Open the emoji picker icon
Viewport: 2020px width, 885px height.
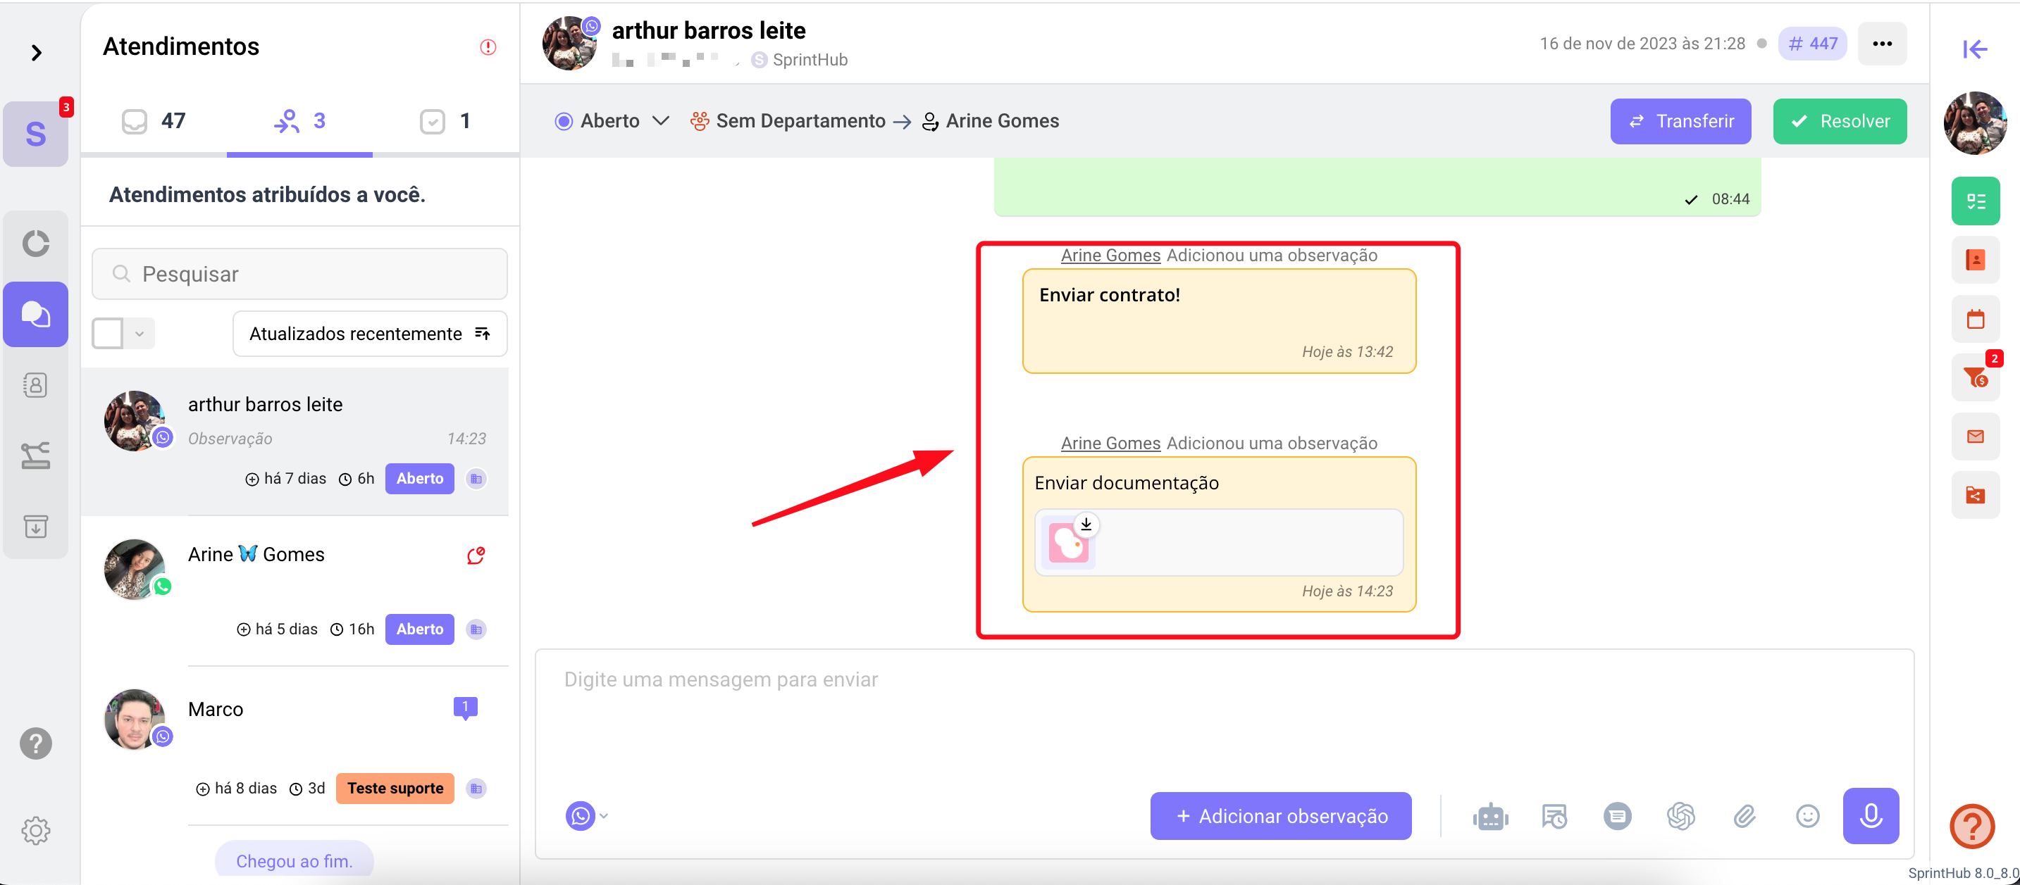1807,816
